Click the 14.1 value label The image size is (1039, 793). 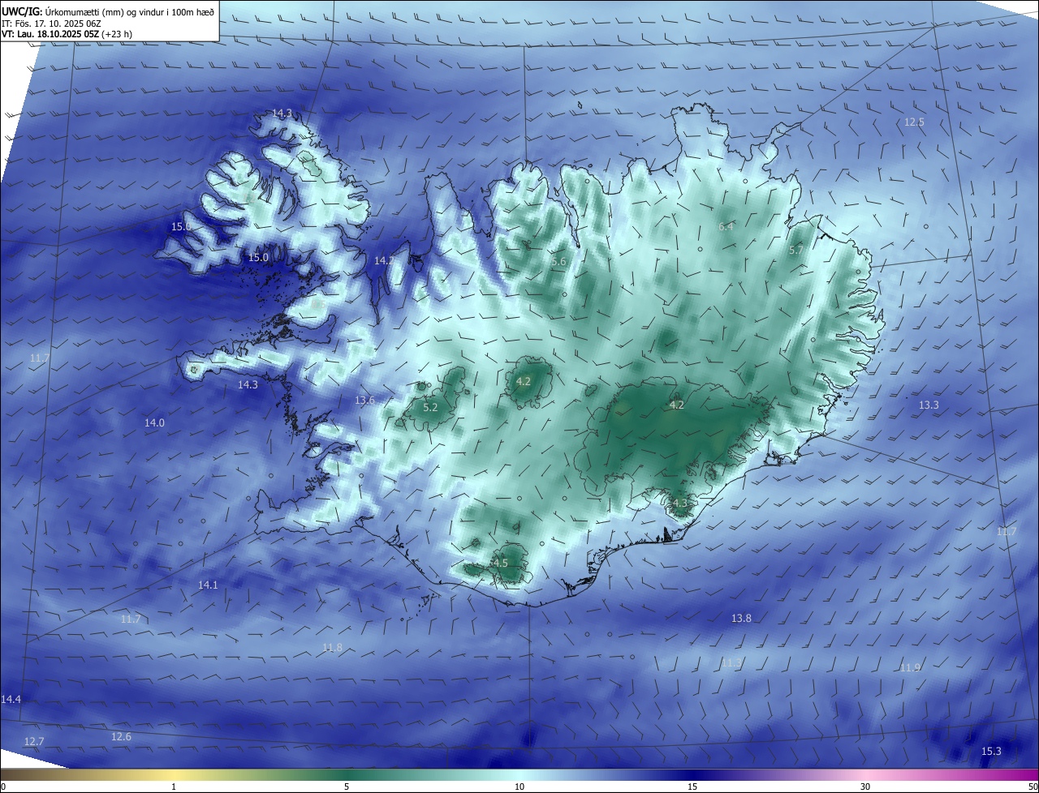pos(208,585)
